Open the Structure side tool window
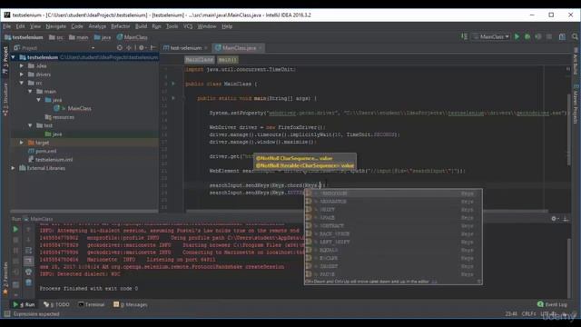581x327 pixels. point(5,99)
